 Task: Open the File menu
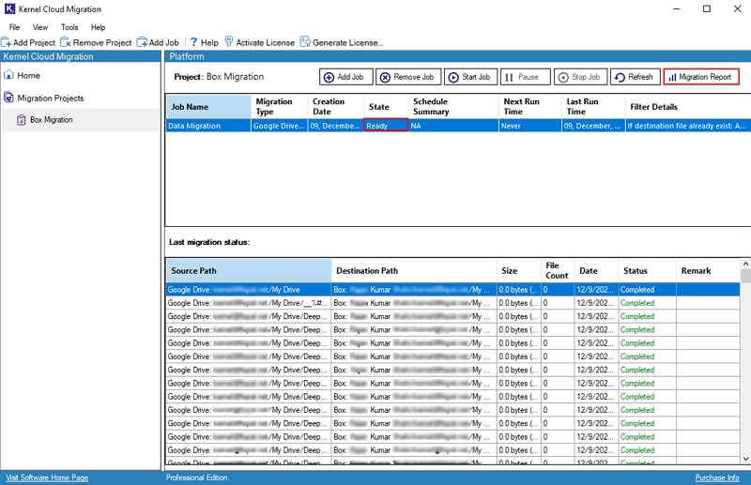(x=14, y=27)
